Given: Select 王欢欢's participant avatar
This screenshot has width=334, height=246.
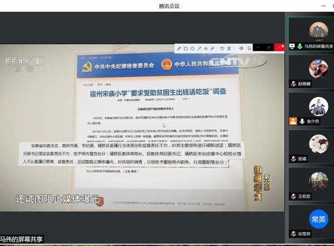Looking at the screenshot, I should (318, 181).
